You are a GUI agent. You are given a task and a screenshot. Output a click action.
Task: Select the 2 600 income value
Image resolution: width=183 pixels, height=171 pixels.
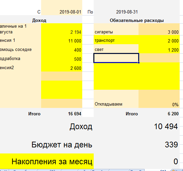pyautogui.click(x=76, y=68)
